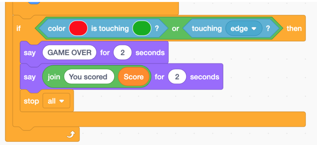Click the 'then' label of the if block

tap(294, 29)
